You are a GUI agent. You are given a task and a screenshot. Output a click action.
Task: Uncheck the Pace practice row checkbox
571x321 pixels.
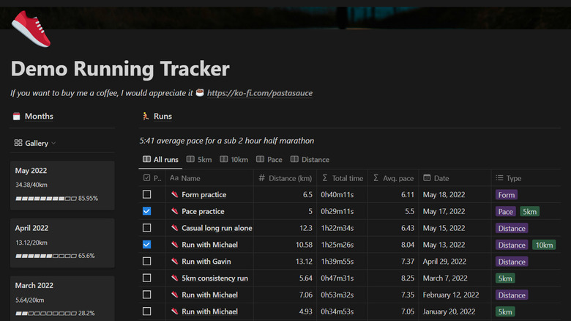click(x=147, y=212)
